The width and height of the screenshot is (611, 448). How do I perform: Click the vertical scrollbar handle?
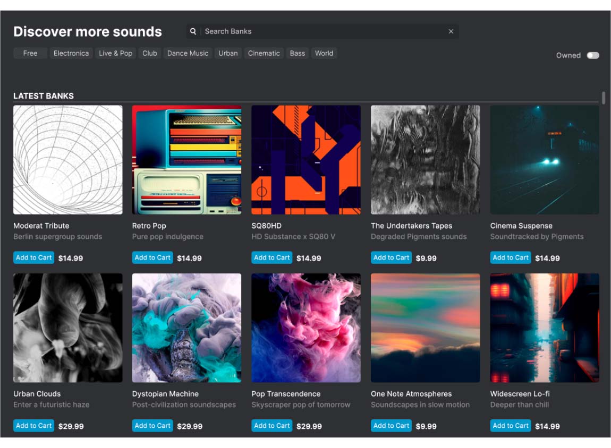tap(604, 98)
